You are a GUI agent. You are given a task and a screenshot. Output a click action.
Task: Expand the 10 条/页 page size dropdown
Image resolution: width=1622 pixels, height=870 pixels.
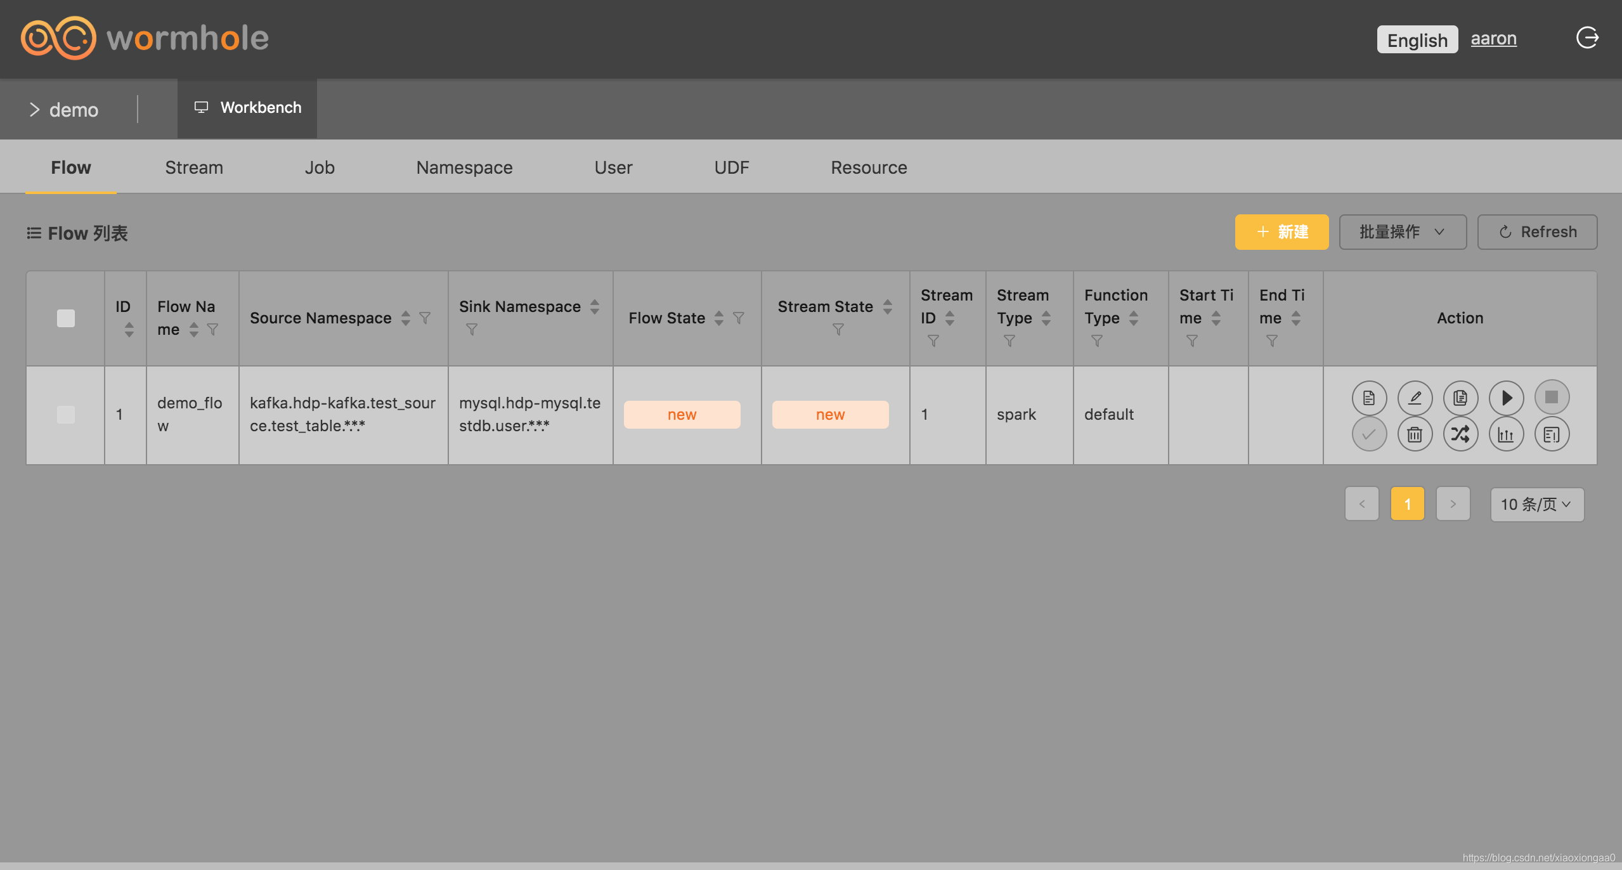[1536, 505]
